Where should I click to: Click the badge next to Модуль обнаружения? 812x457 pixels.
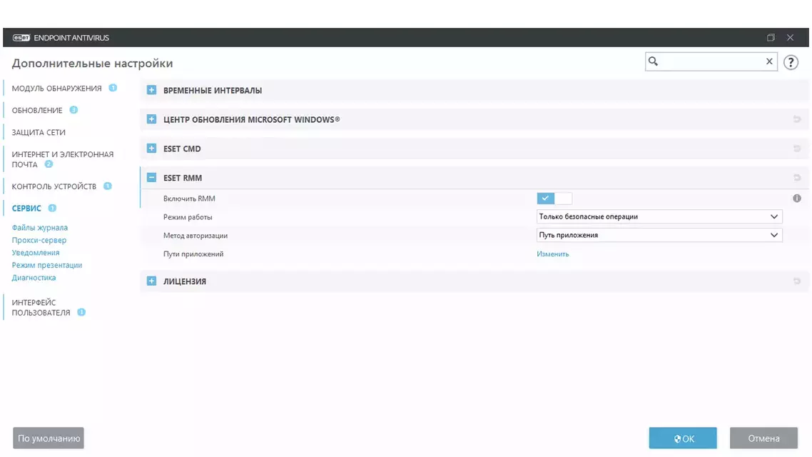(x=113, y=88)
